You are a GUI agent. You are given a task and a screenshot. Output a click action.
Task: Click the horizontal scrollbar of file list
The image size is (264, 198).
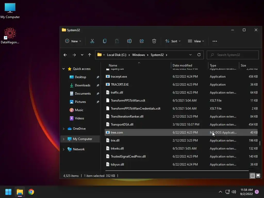pos(177,171)
